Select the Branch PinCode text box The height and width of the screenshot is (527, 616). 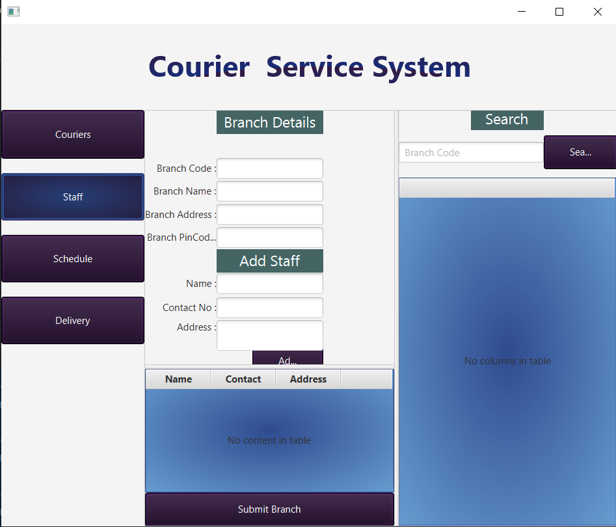(269, 237)
